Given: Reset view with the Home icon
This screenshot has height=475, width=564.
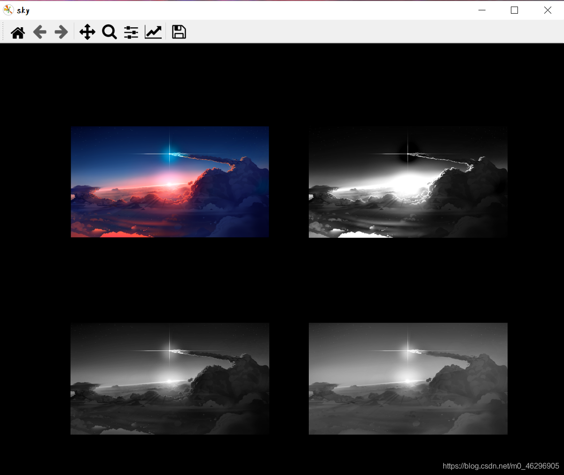Looking at the screenshot, I should click(18, 32).
